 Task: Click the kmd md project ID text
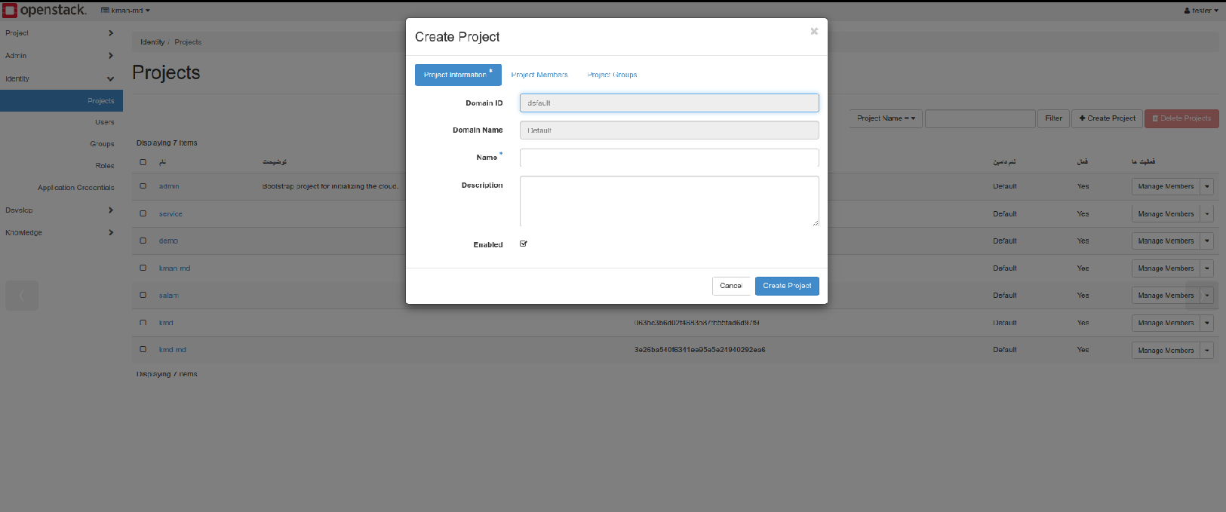tap(699, 350)
